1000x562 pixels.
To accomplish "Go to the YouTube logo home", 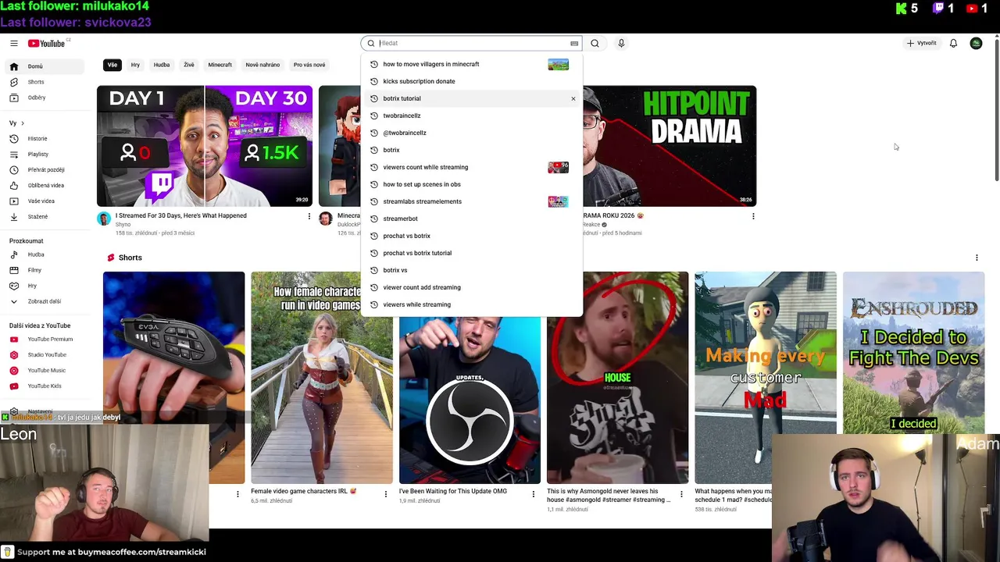I will (x=47, y=44).
